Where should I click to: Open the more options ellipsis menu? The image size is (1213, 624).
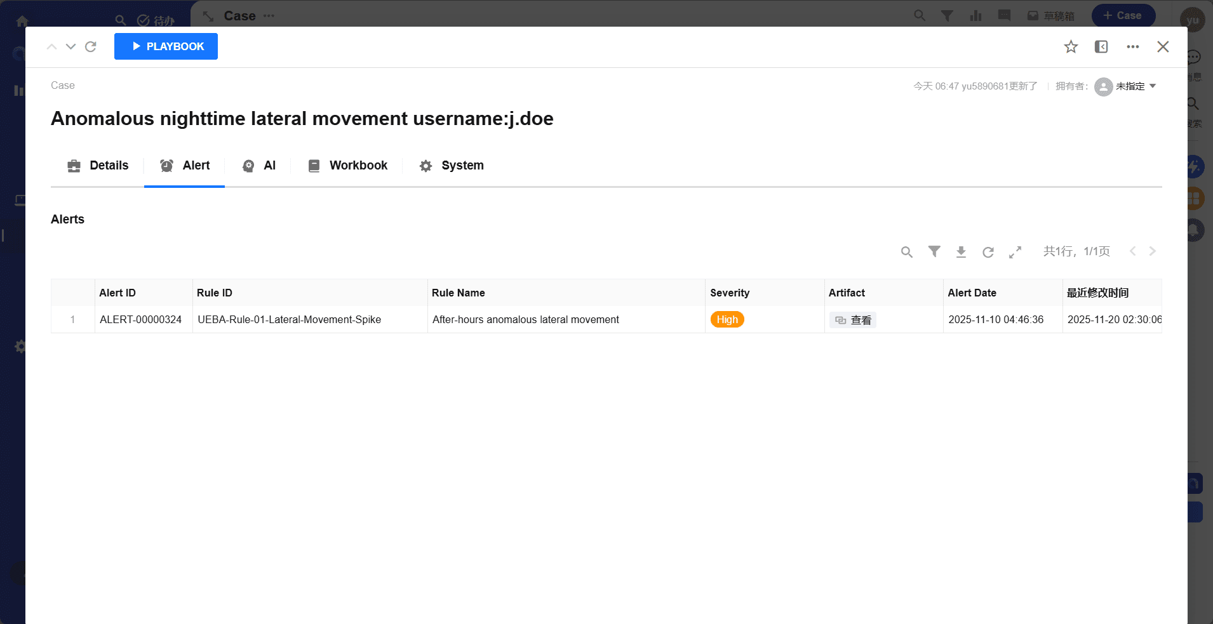(1132, 47)
